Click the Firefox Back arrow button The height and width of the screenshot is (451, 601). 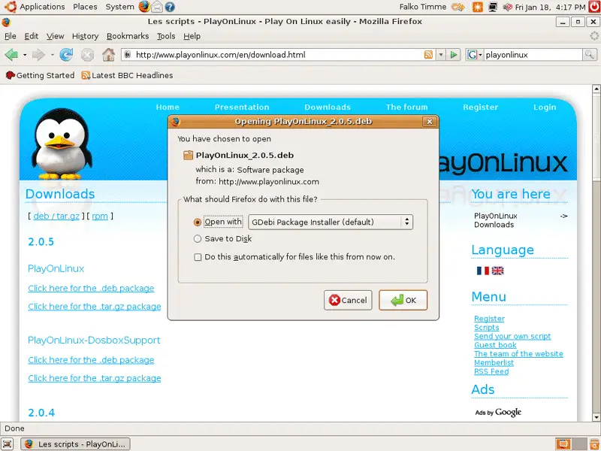(x=11, y=55)
